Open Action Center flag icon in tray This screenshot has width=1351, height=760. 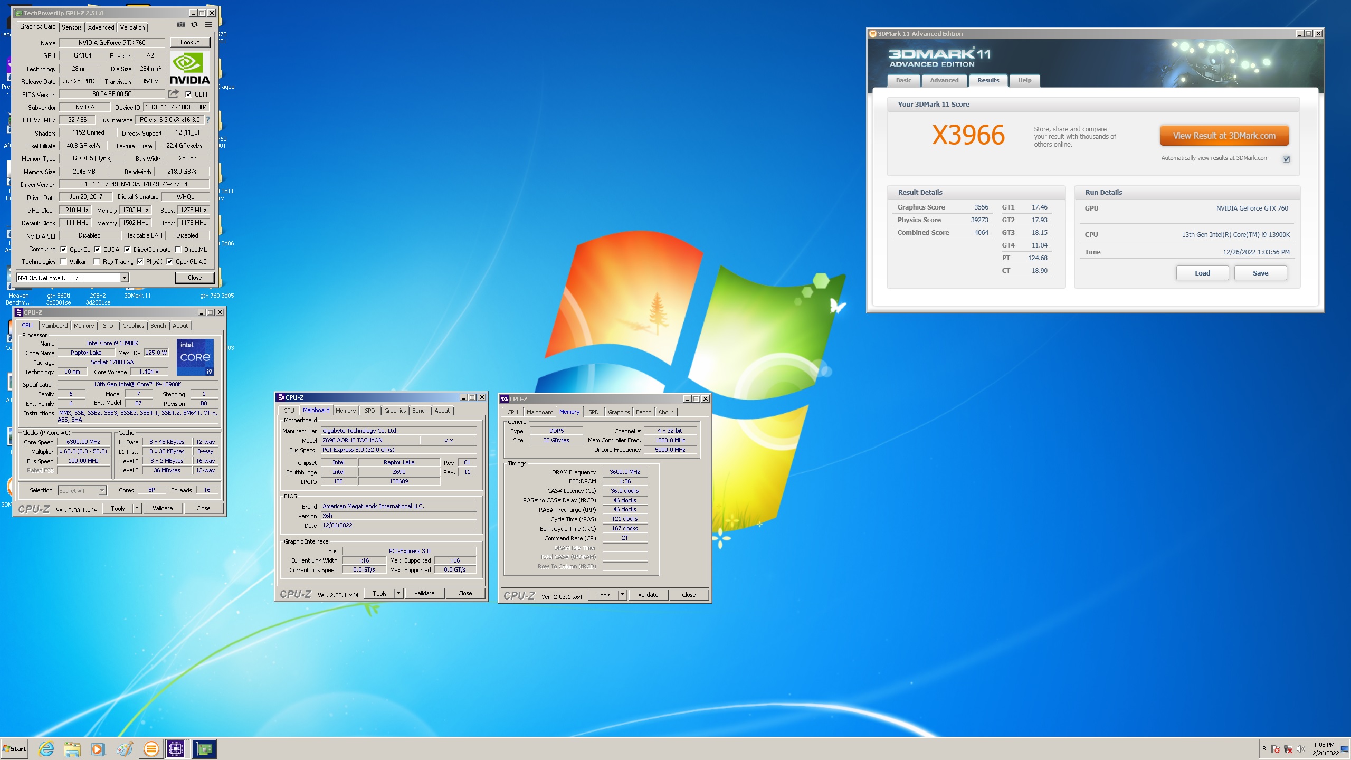pyautogui.click(x=1276, y=749)
